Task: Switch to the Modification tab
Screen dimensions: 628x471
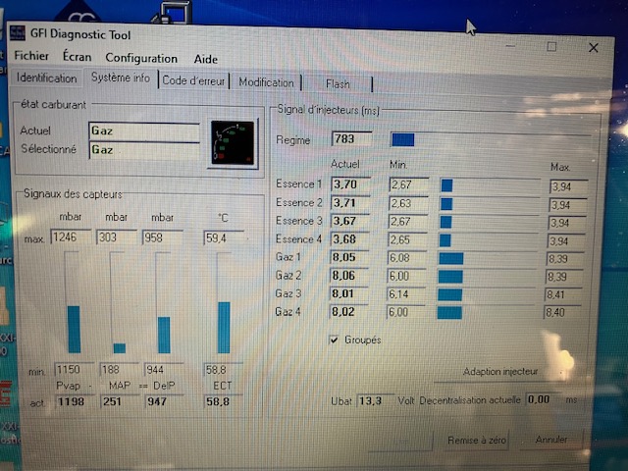Action: click(x=266, y=82)
